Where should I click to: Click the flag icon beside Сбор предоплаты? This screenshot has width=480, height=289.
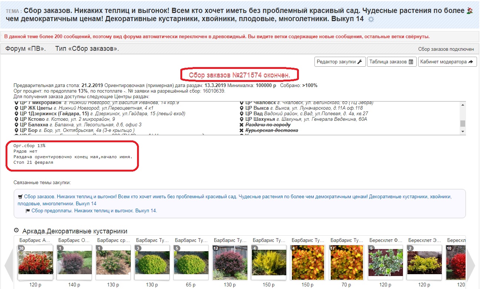(28, 211)
